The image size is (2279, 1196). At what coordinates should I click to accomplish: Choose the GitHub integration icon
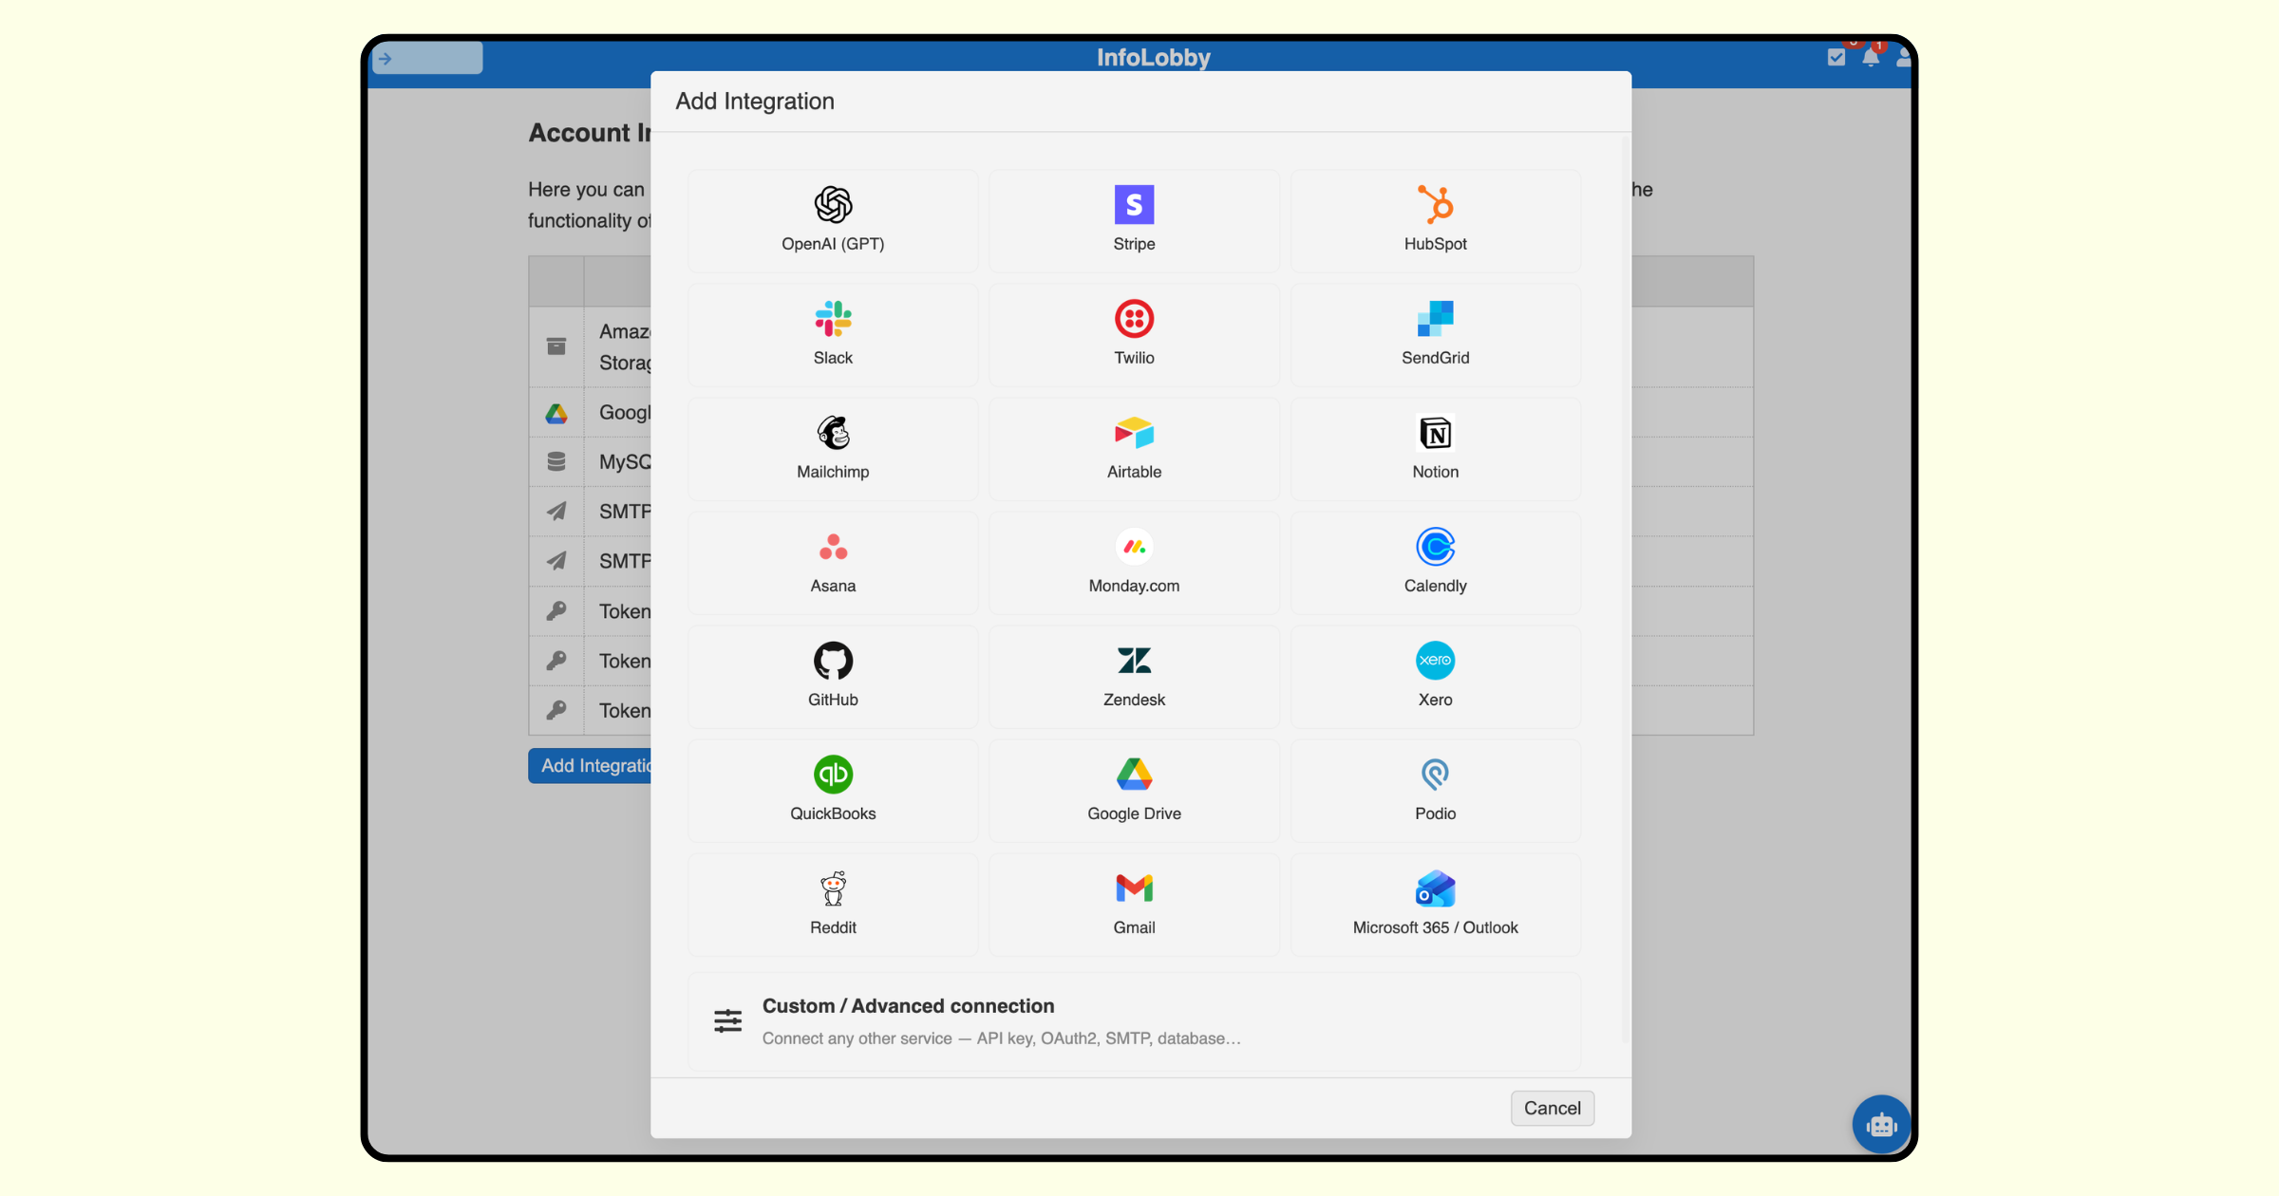(x=833, y=661)
